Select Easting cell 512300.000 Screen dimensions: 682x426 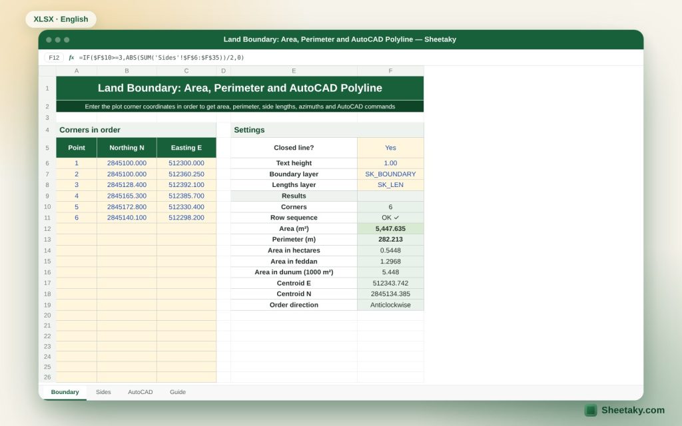pos(186,163)
